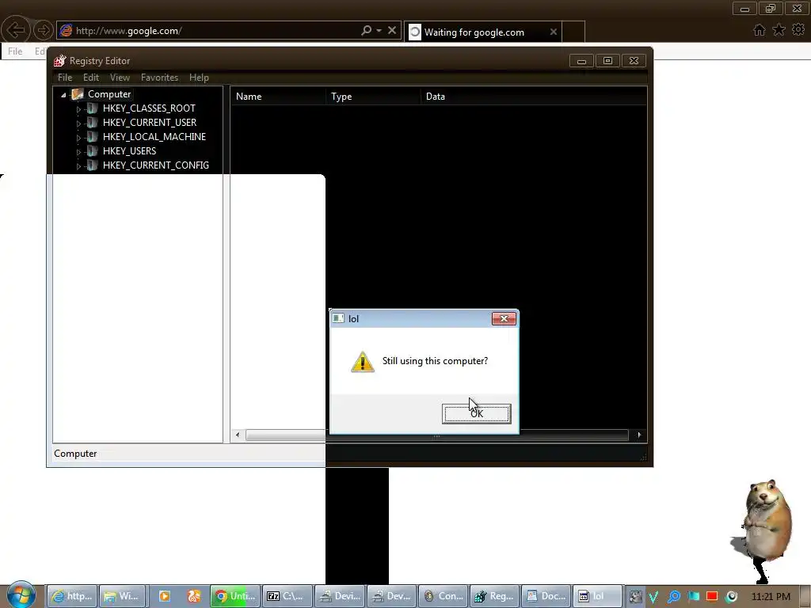The width and height of the screenshot is (811, 608).
Task: Click the warning icon in lol dialog
Action: tap(363, 361)
